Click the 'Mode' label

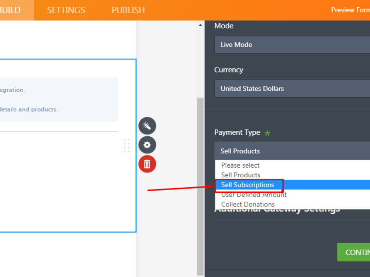coord(224,26)
